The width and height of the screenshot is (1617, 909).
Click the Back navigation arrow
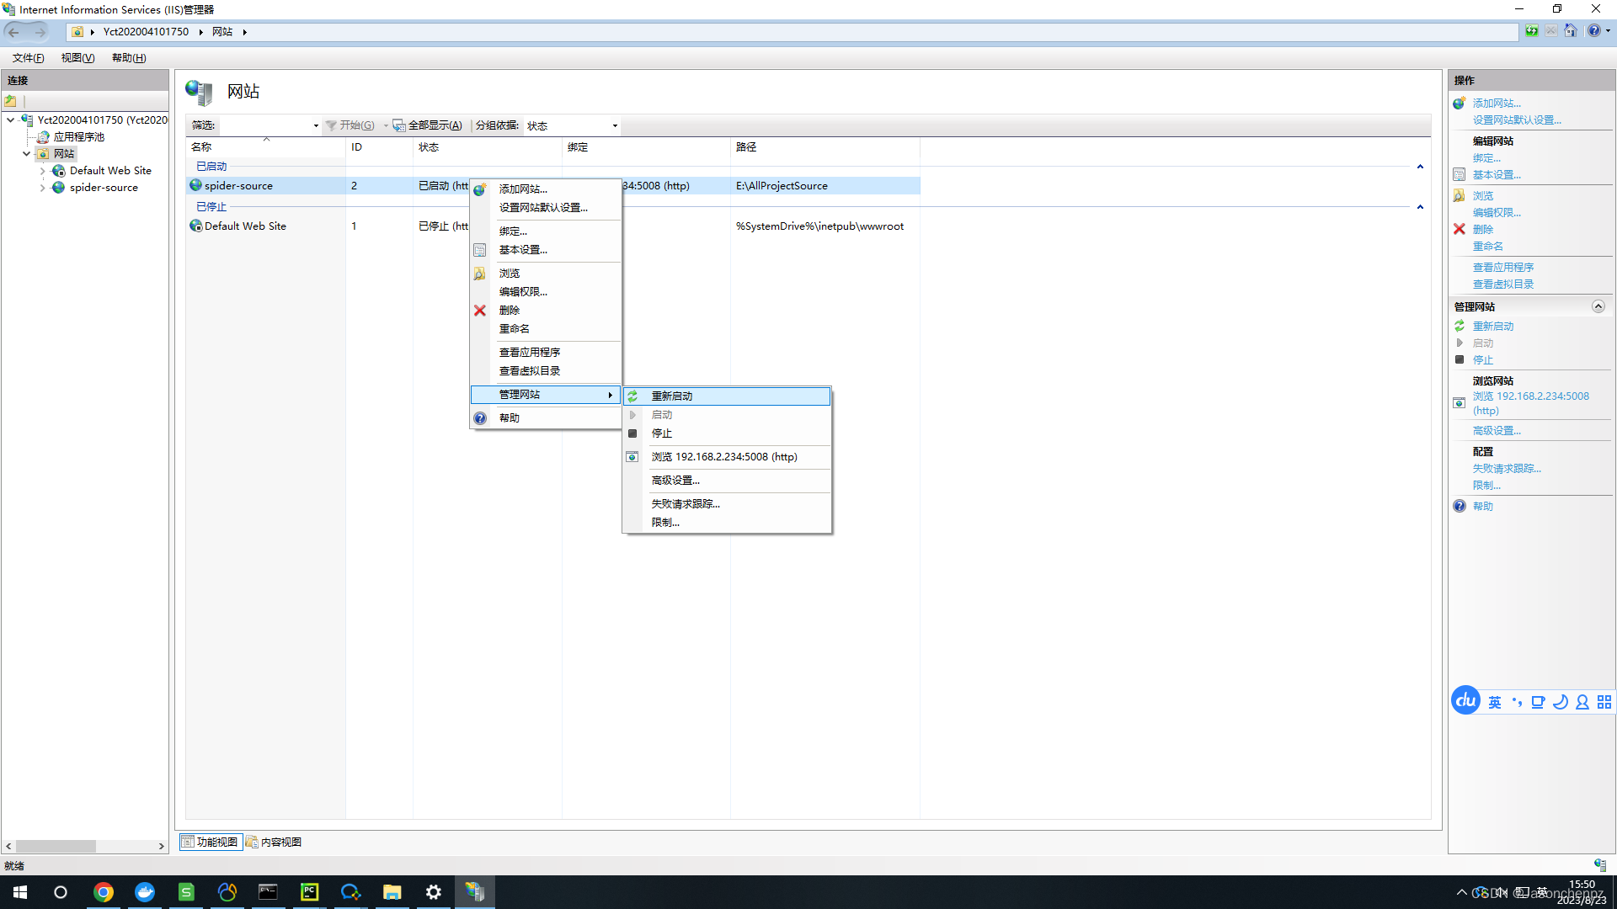pos(13,32)
